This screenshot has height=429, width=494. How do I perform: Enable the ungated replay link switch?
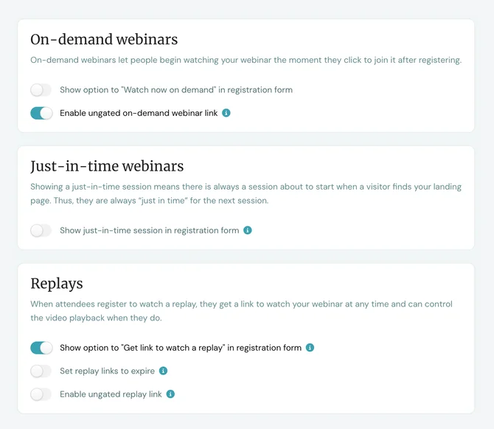41,394
